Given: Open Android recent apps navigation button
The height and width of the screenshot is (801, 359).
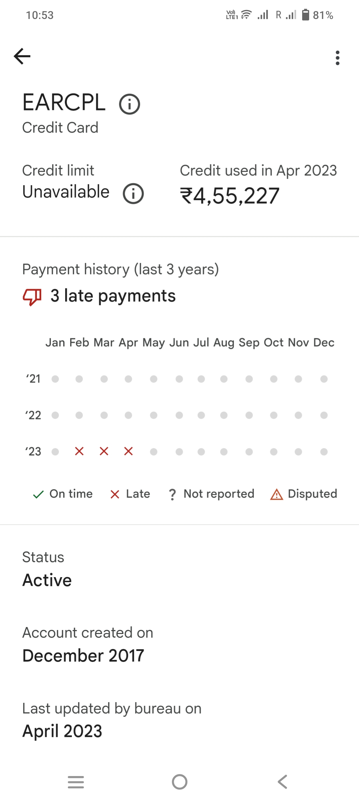Looking at the screenshot, I should (76, 782).
